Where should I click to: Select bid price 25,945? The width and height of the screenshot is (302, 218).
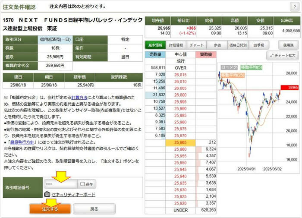[180, 169]
